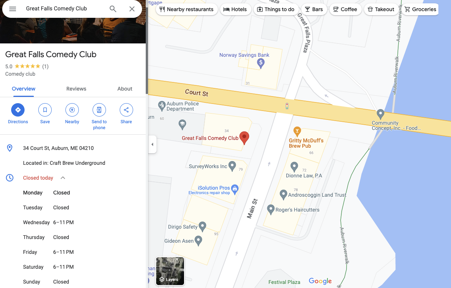Viewport: 451px width, 288px height.
Task: Collapse the opening hours list
Action: [63, 178]
